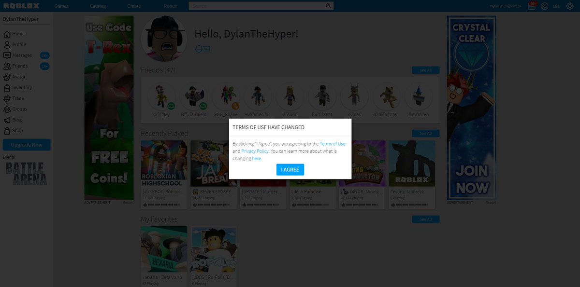The height and width of the screenshot is (287, 580).
Task: Open friend SGC_Shane's avatar
Action: click(225, 97)
